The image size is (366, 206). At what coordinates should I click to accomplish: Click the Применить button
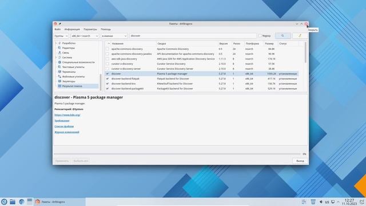[x=62, y=161]
